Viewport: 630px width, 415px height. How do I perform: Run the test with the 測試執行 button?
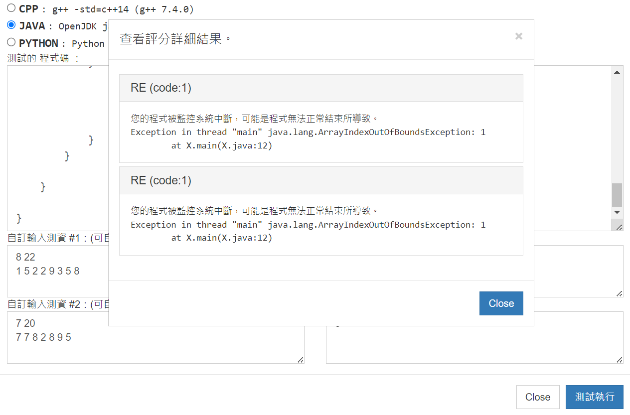[x=594, y=397]
